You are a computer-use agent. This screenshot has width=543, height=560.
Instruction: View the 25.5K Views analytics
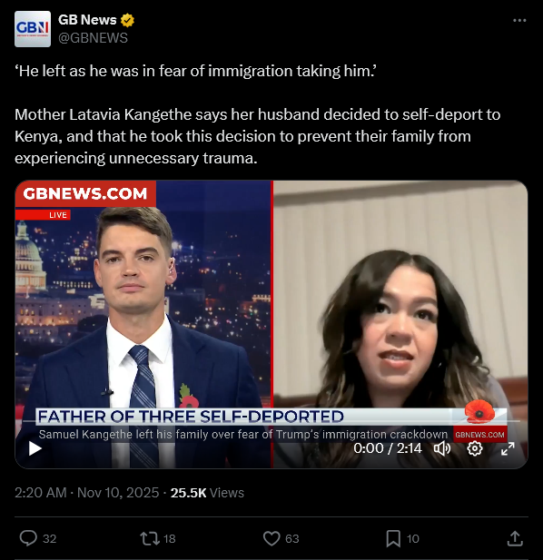207,493
